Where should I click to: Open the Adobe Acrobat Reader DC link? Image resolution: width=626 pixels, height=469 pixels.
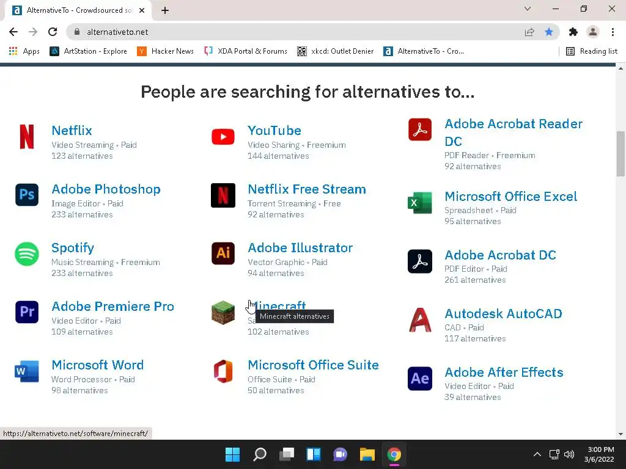[x=514, y=133]
